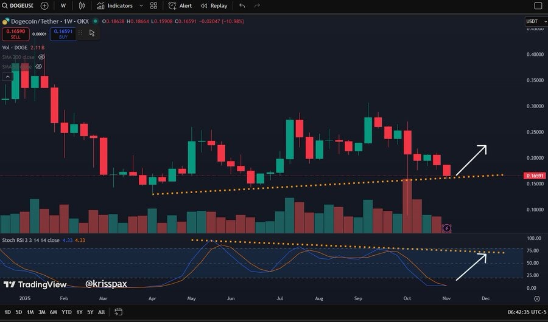Open chart settings gear at axis corner

(x=536, y=298)
